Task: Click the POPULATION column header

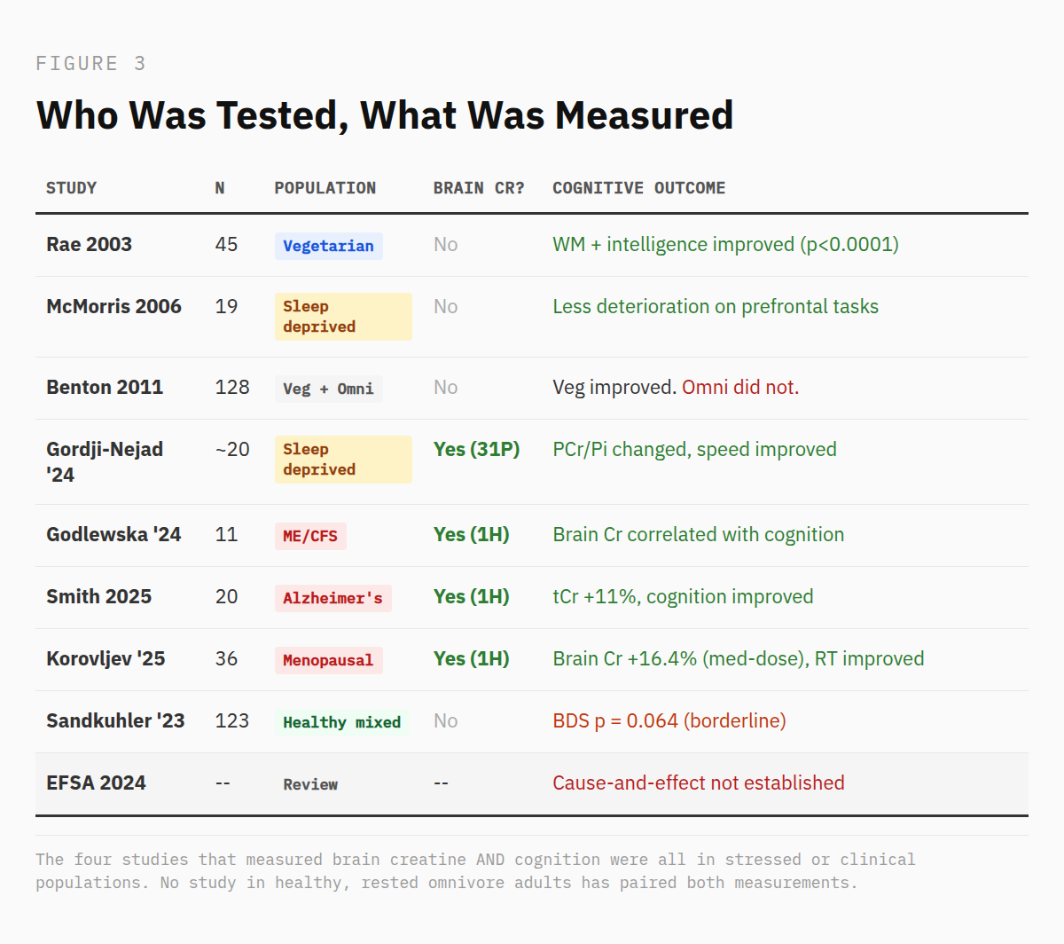Action: coord(325,188)
